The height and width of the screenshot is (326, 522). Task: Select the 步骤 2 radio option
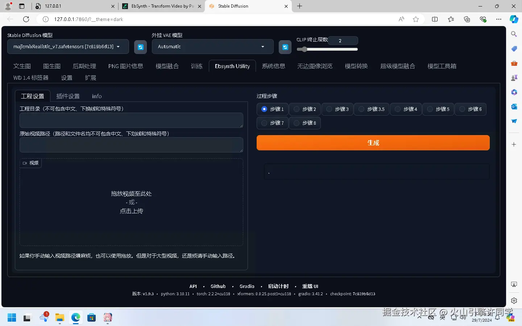click(x=305, y=109)
